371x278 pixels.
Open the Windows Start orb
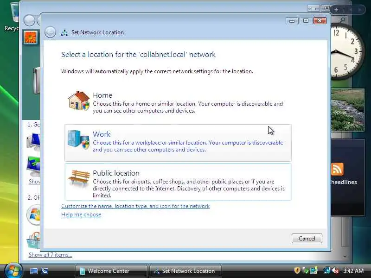click(x=13, y=271)
